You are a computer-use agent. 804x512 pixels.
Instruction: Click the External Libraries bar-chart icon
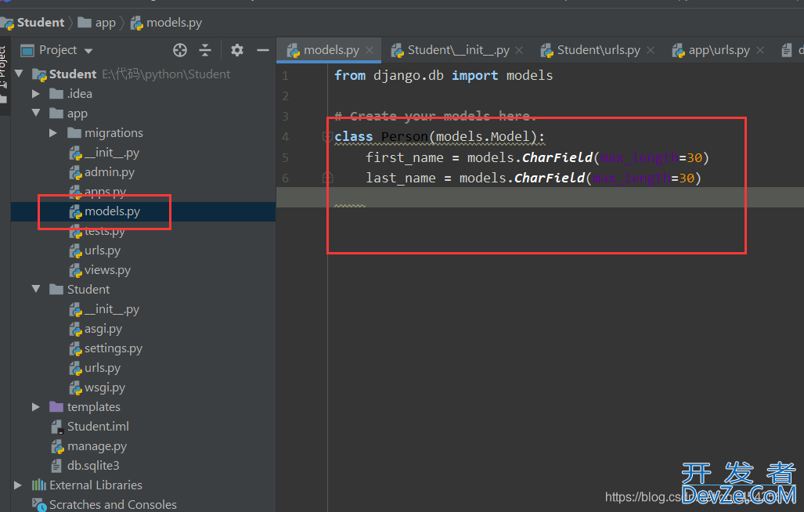coord(39,485)
